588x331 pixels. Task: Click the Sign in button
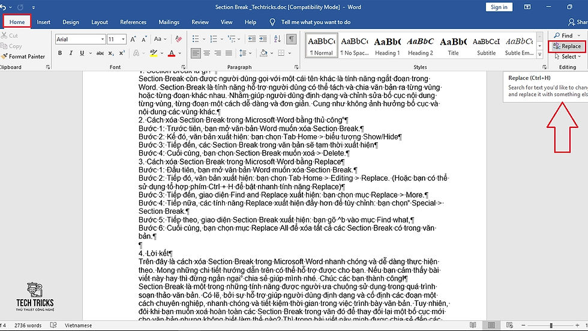tap(499, 7)
